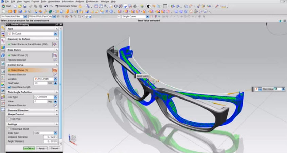This screenshot has width=287, height=153.
Task: Open the No Selection Filter dropdown
Action: tap(25, 16)
